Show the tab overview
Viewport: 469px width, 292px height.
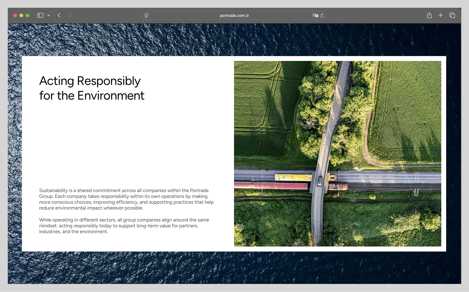pyautogui.click(x=452, y=15)
